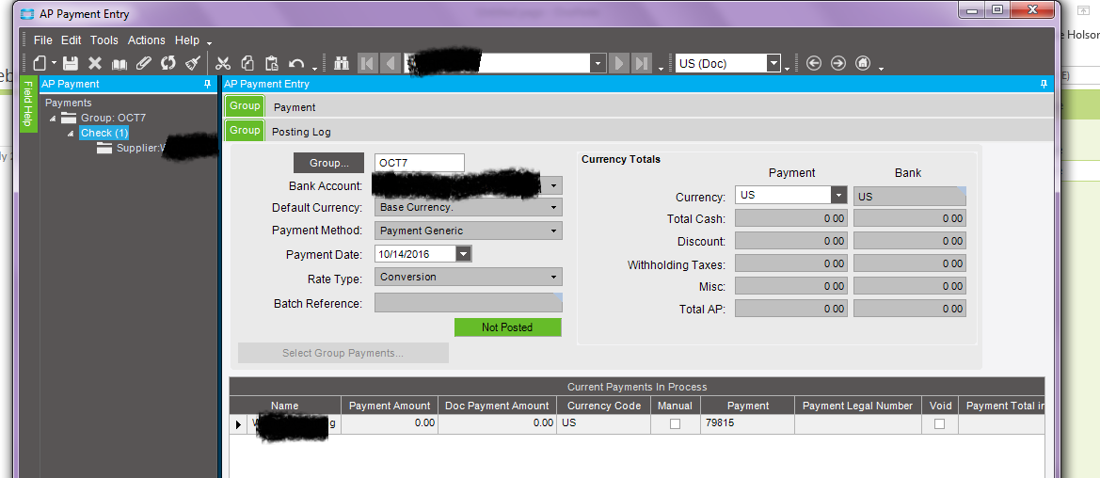Open the Default Currency dropdown

[553, 208]
